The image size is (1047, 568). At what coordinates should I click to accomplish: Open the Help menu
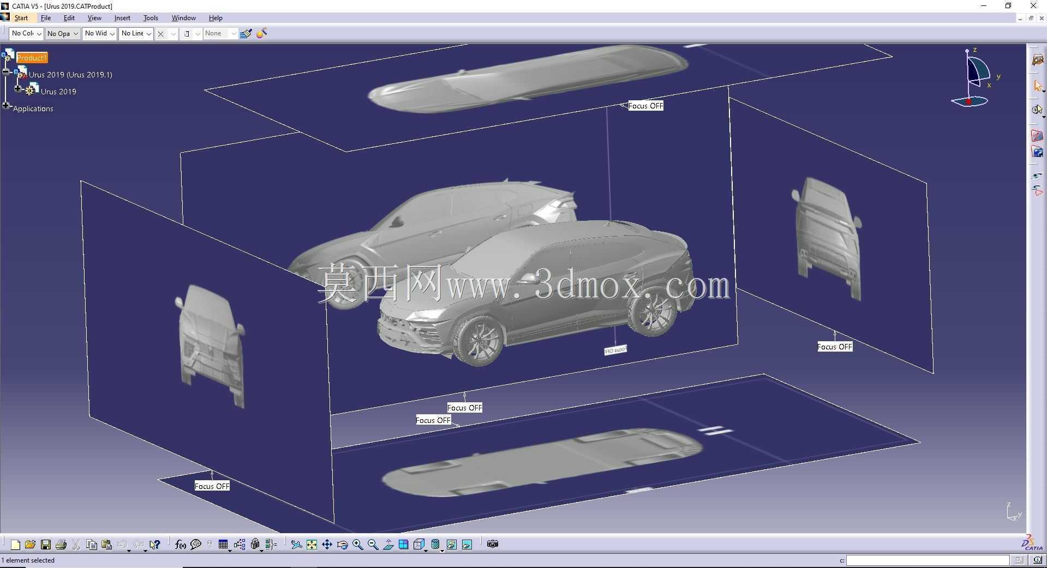[x=216, y=18]
